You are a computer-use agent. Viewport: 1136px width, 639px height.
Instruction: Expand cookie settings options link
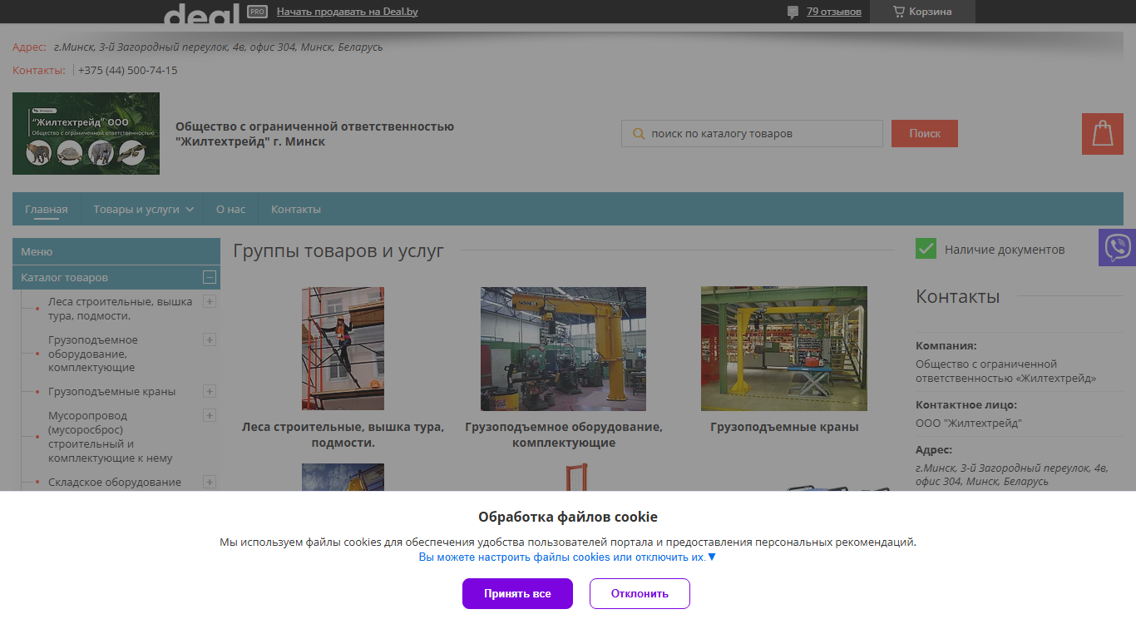(566, 557)
